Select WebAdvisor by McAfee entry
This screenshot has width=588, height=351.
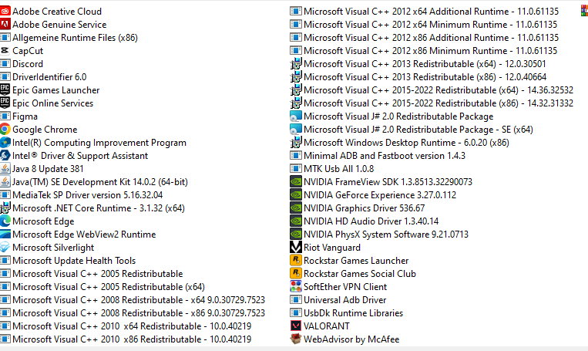tap(351, 339)
